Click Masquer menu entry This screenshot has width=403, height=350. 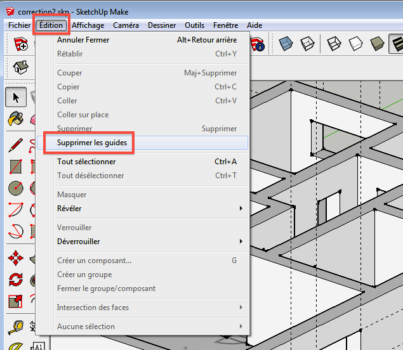click(x=142, y=195)
